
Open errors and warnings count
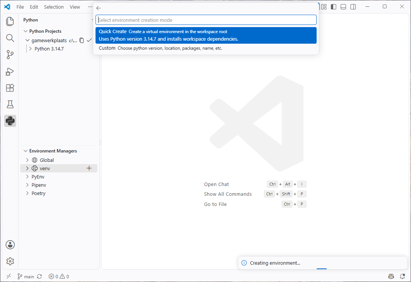(x=59, y=276)
